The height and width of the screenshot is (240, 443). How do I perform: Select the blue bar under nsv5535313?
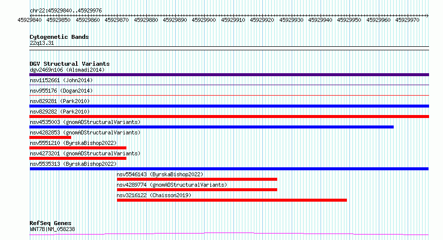229,169
